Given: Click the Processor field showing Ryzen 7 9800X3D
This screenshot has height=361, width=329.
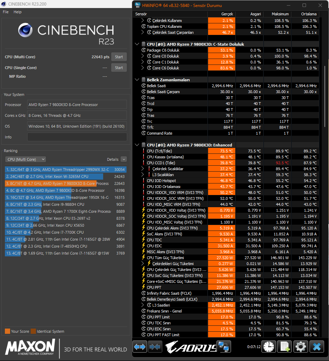Looking at the screenshot, I should pyautogui.click(x=77, y=105).
